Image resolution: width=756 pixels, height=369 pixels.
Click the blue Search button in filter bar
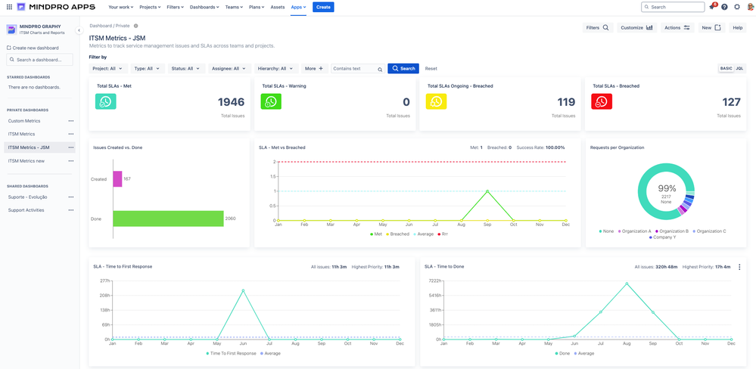click(403, 69)
